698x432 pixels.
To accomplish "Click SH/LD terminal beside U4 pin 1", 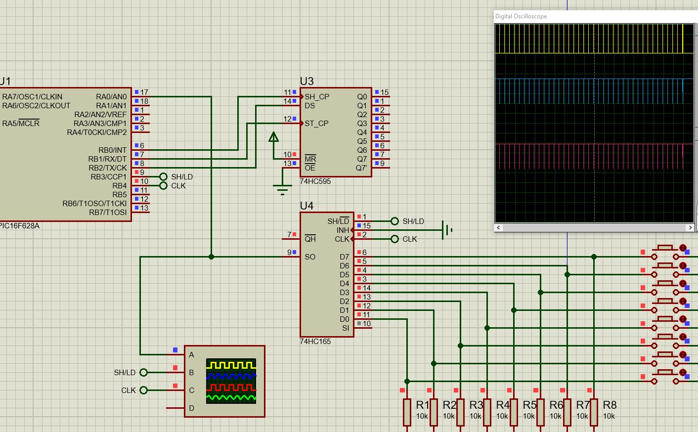I will [x=394, y=221].
